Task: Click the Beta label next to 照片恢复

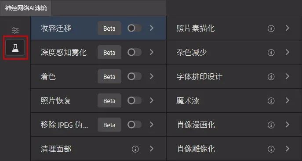Action: coord(109,100)
